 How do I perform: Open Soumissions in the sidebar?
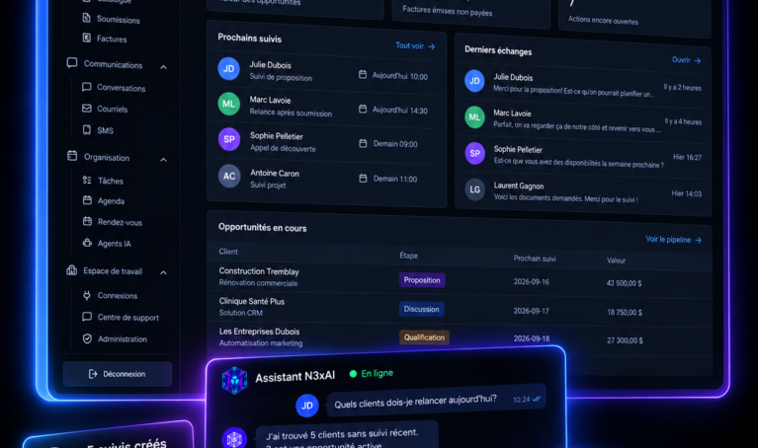[118, 20]
